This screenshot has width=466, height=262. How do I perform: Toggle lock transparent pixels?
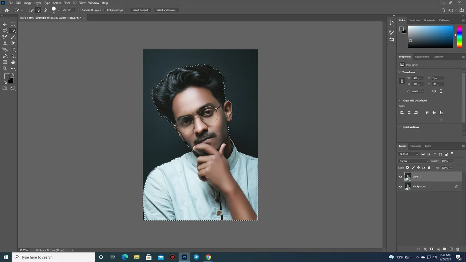[408, 168]
